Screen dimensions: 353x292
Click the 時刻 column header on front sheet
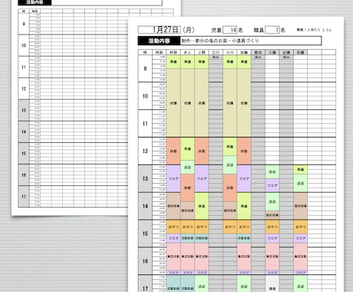coord(160,52)
